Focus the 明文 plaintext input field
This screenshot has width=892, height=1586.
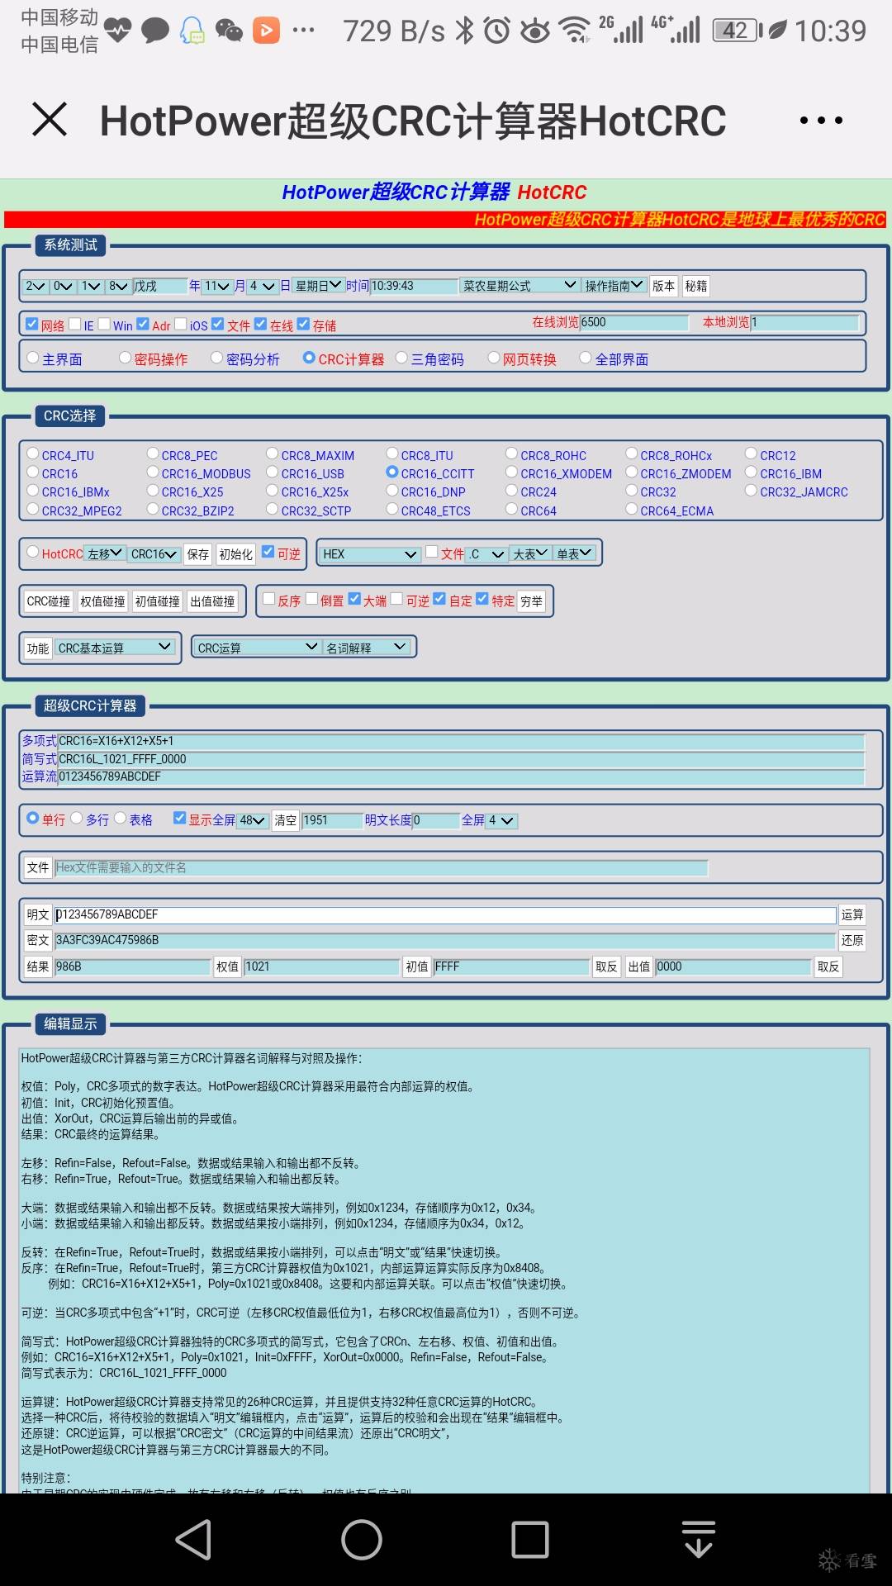coord(445,914)
